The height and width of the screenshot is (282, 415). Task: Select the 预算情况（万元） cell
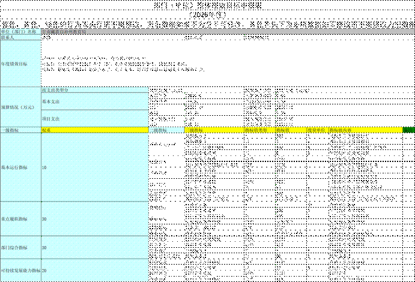tap(20, 107)
